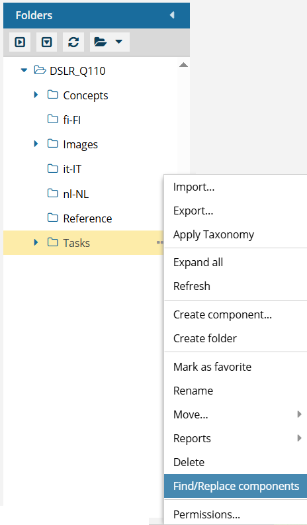
Task: Open Permissions... from the context menu
Action: [236, 514]
